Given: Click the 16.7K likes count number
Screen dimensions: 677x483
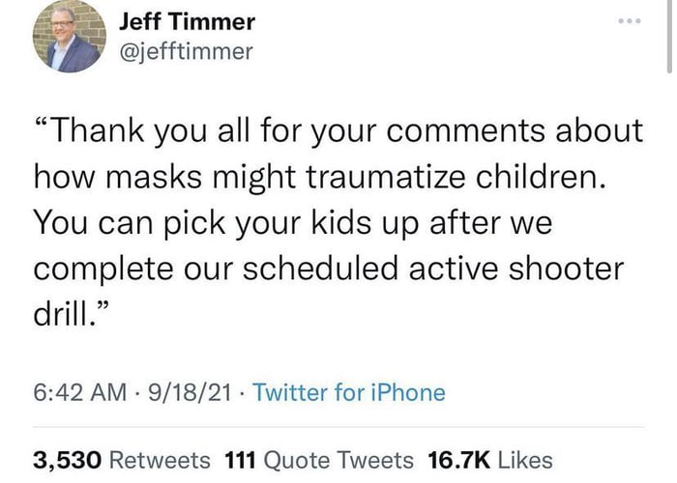Looking at the screenshot, I should [459, 460].
